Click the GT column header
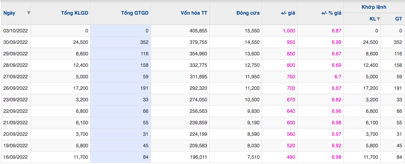The width and height of the screenshot is (405, 164). [398, 18]
